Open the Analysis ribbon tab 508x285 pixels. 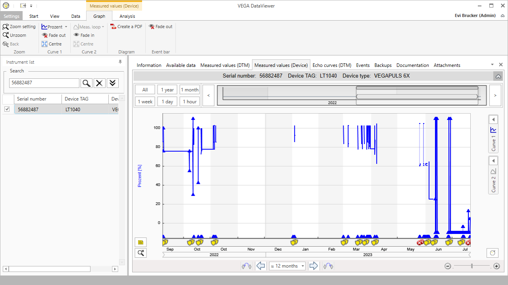point(127,16)
